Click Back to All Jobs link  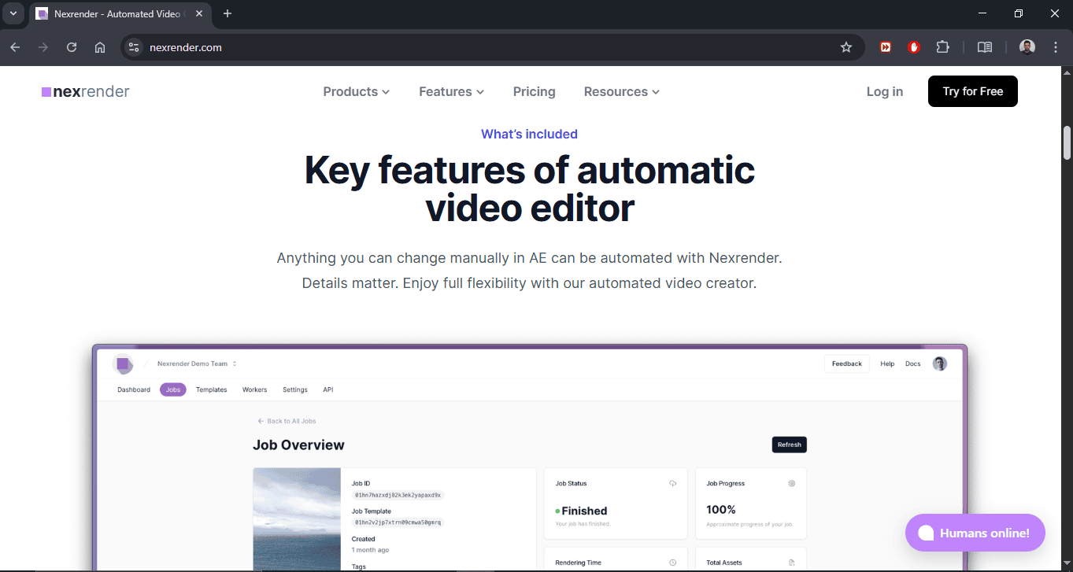point(287,421)
